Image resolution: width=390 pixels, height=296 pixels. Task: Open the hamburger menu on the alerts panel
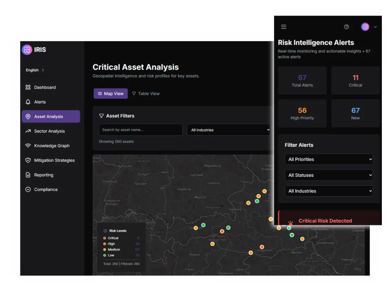point(283,27)
